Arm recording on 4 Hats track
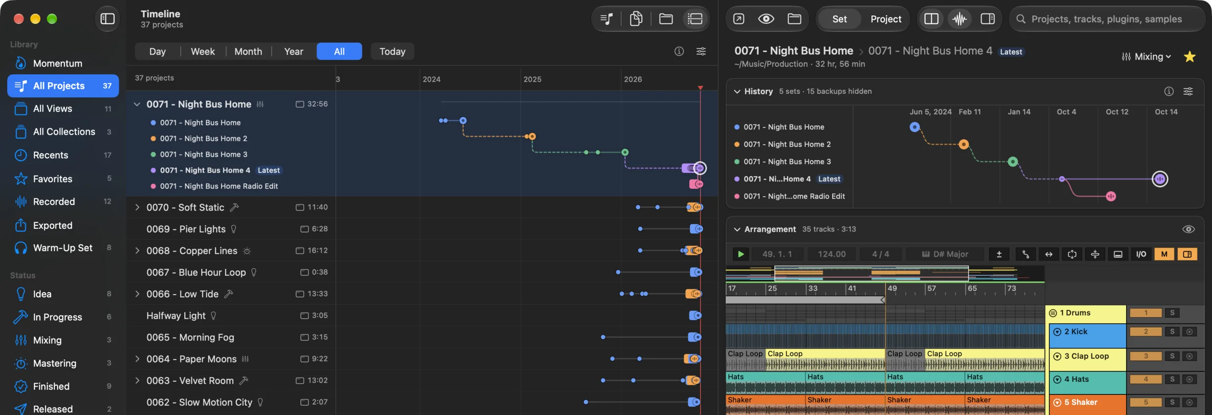 pos(1190,379)
